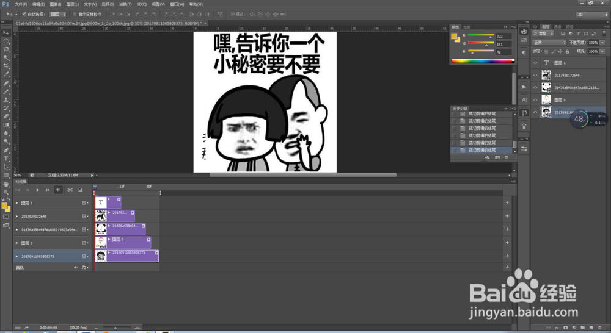
Task: Hide the 图层 0 layer eye icon
Action: coord(535,100)
